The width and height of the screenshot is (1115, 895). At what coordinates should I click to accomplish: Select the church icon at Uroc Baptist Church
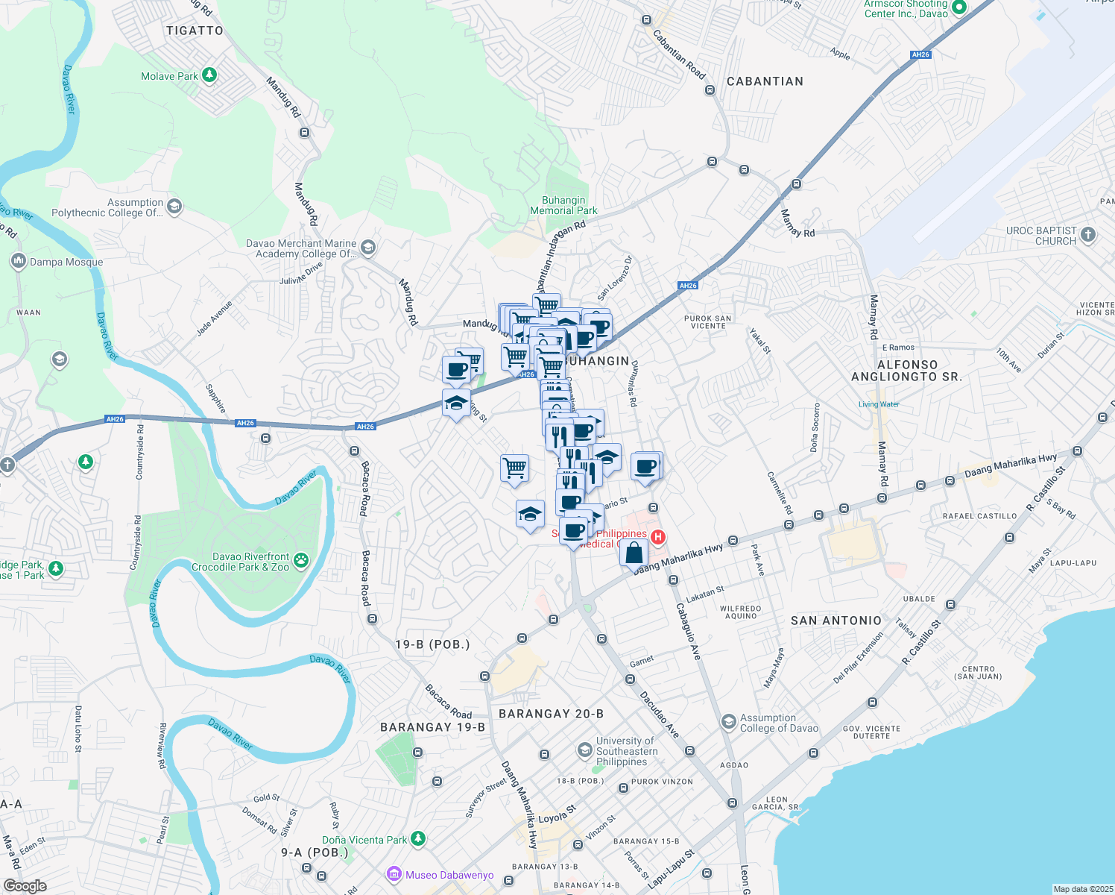(1087, 234)
